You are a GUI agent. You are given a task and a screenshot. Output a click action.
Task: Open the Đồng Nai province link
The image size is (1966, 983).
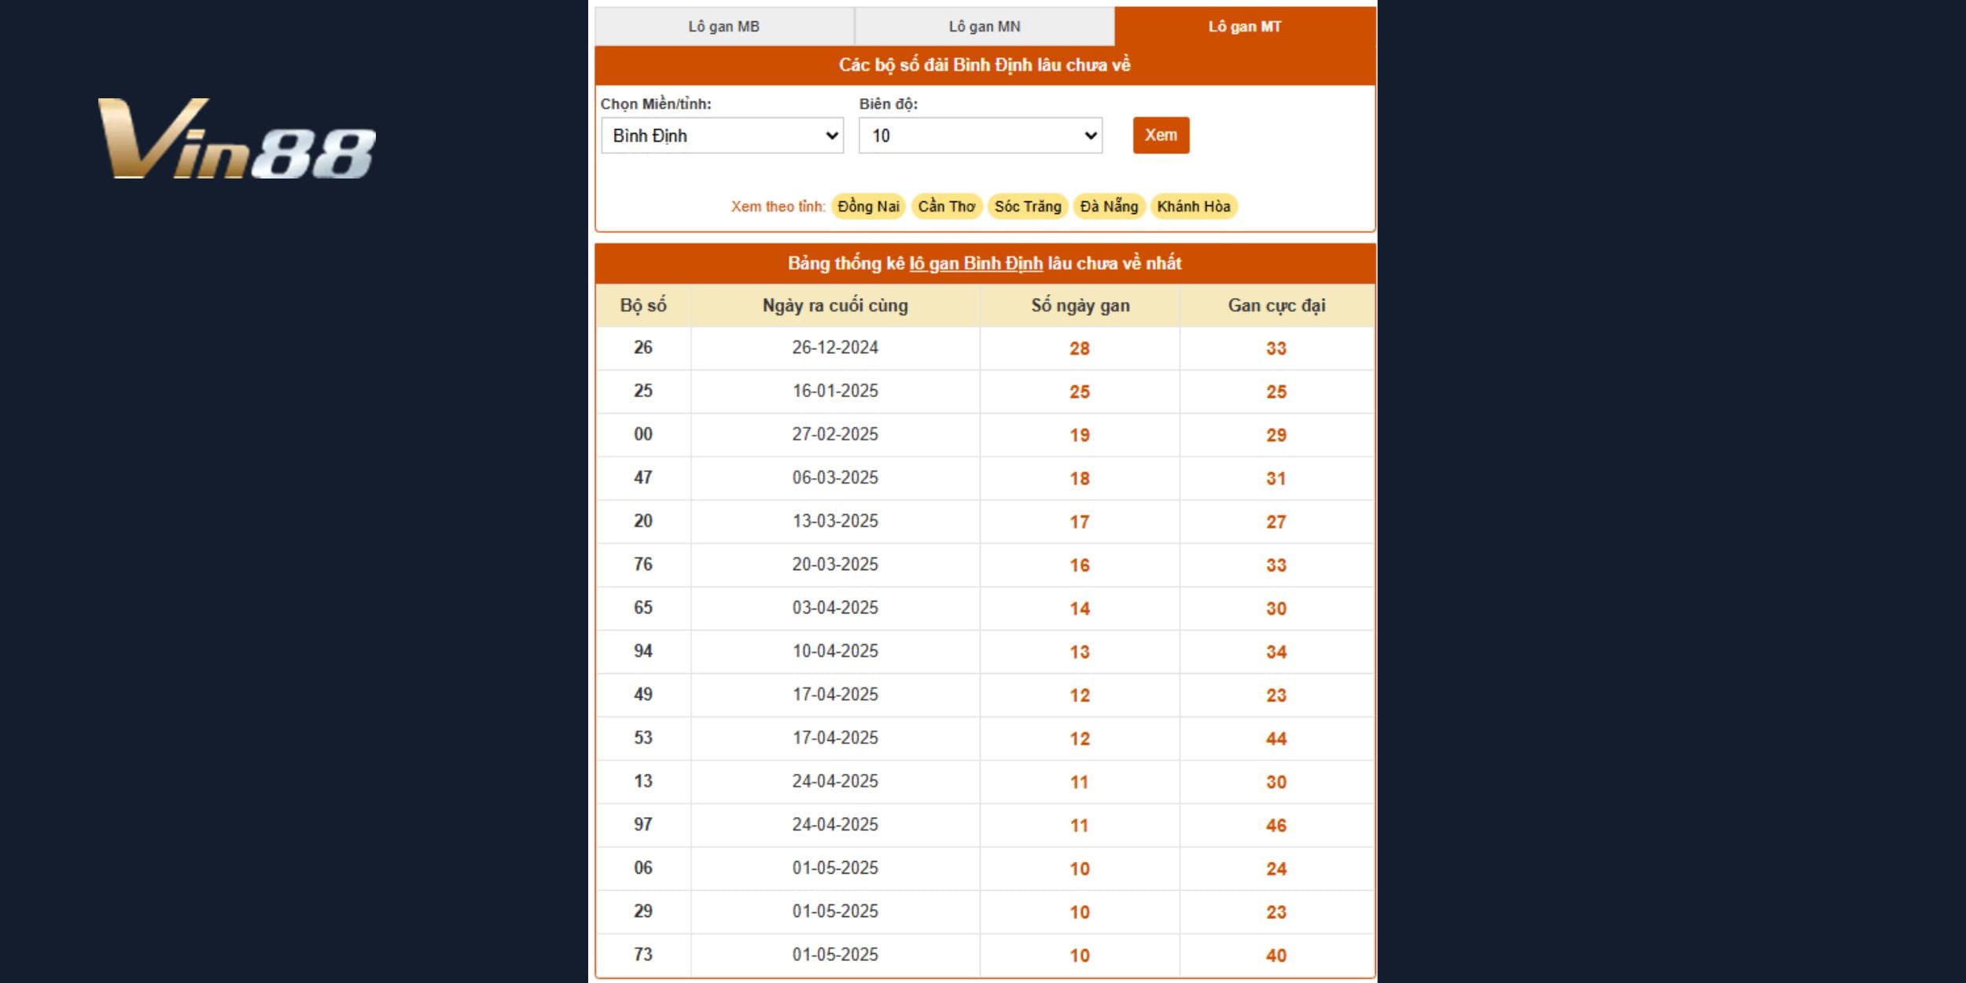coord(868,206)
